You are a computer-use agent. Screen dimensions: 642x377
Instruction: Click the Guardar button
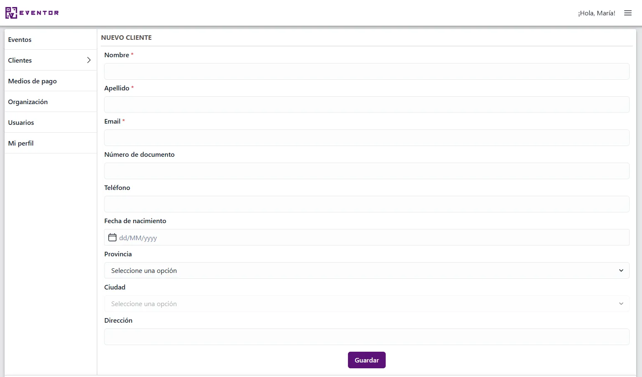pos(367,360)
